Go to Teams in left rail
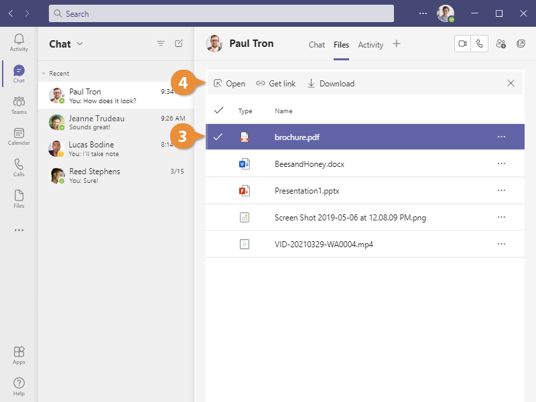 [x=19, y=105]
